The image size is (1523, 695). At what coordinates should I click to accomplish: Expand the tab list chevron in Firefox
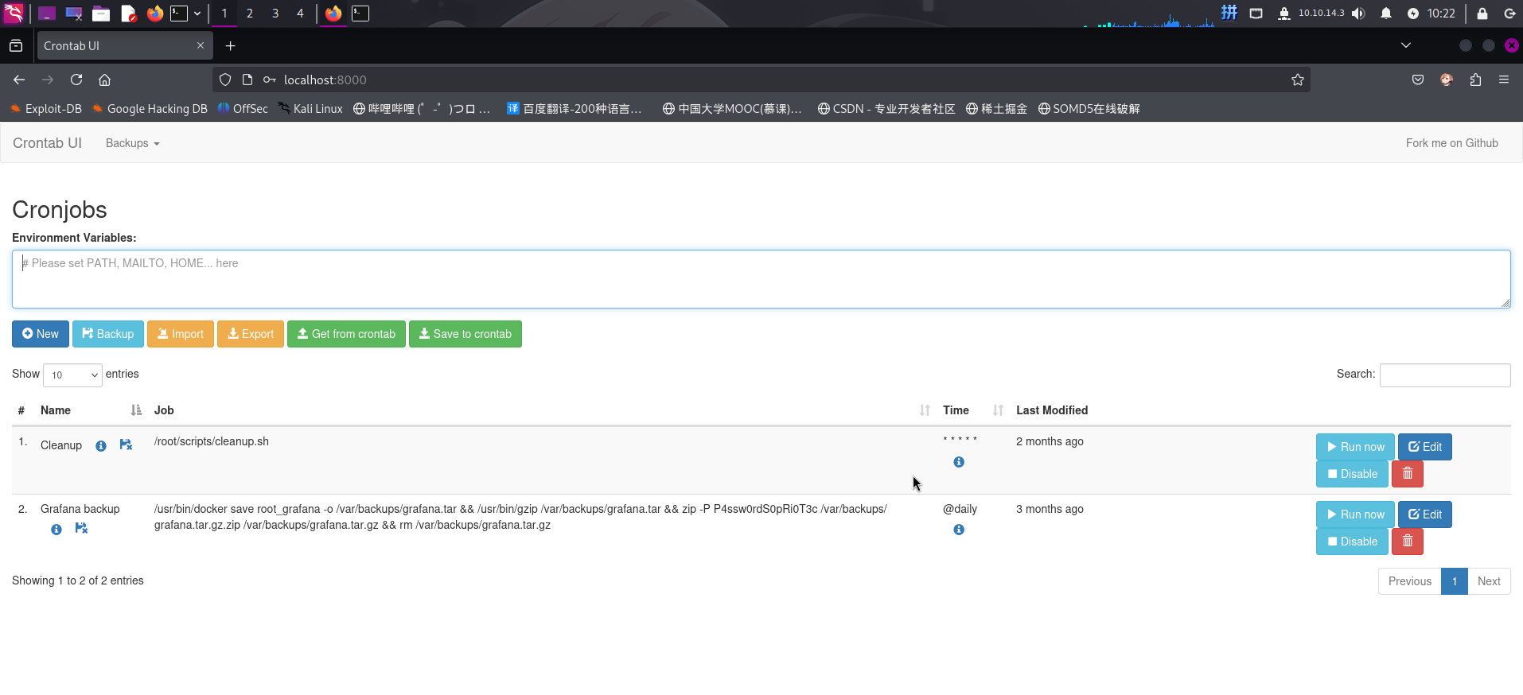point(1406,45)
